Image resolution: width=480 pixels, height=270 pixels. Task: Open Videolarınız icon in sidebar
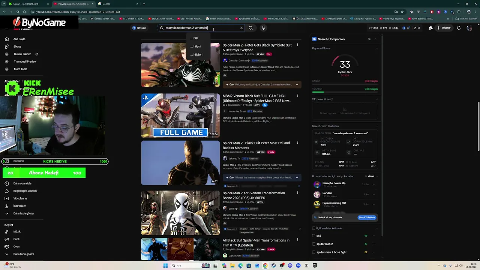point(7,198)
